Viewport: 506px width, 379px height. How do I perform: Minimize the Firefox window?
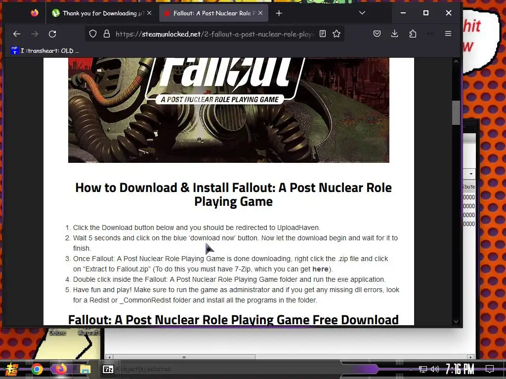(403, 13)
